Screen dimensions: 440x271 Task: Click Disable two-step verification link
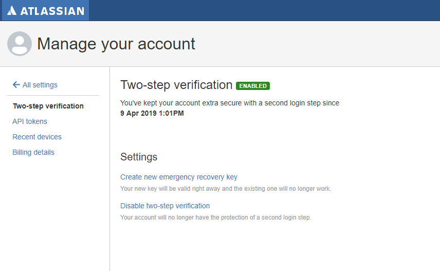165,206
